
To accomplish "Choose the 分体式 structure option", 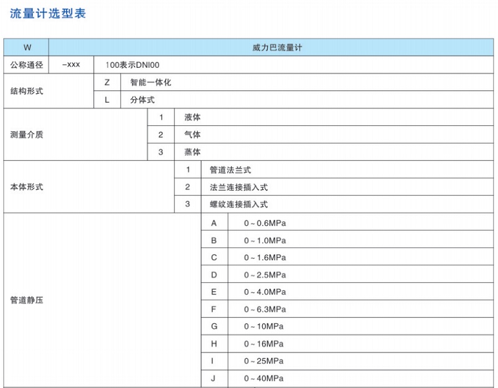I will tap(142, 100).
